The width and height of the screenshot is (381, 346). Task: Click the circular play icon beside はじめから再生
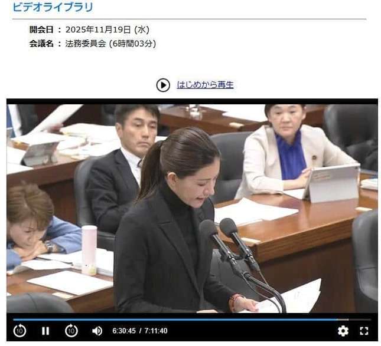(163, 85)
